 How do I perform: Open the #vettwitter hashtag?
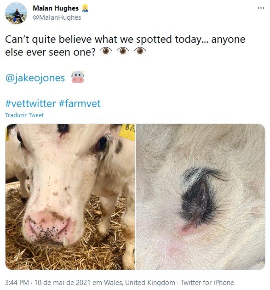coord(30,103)
